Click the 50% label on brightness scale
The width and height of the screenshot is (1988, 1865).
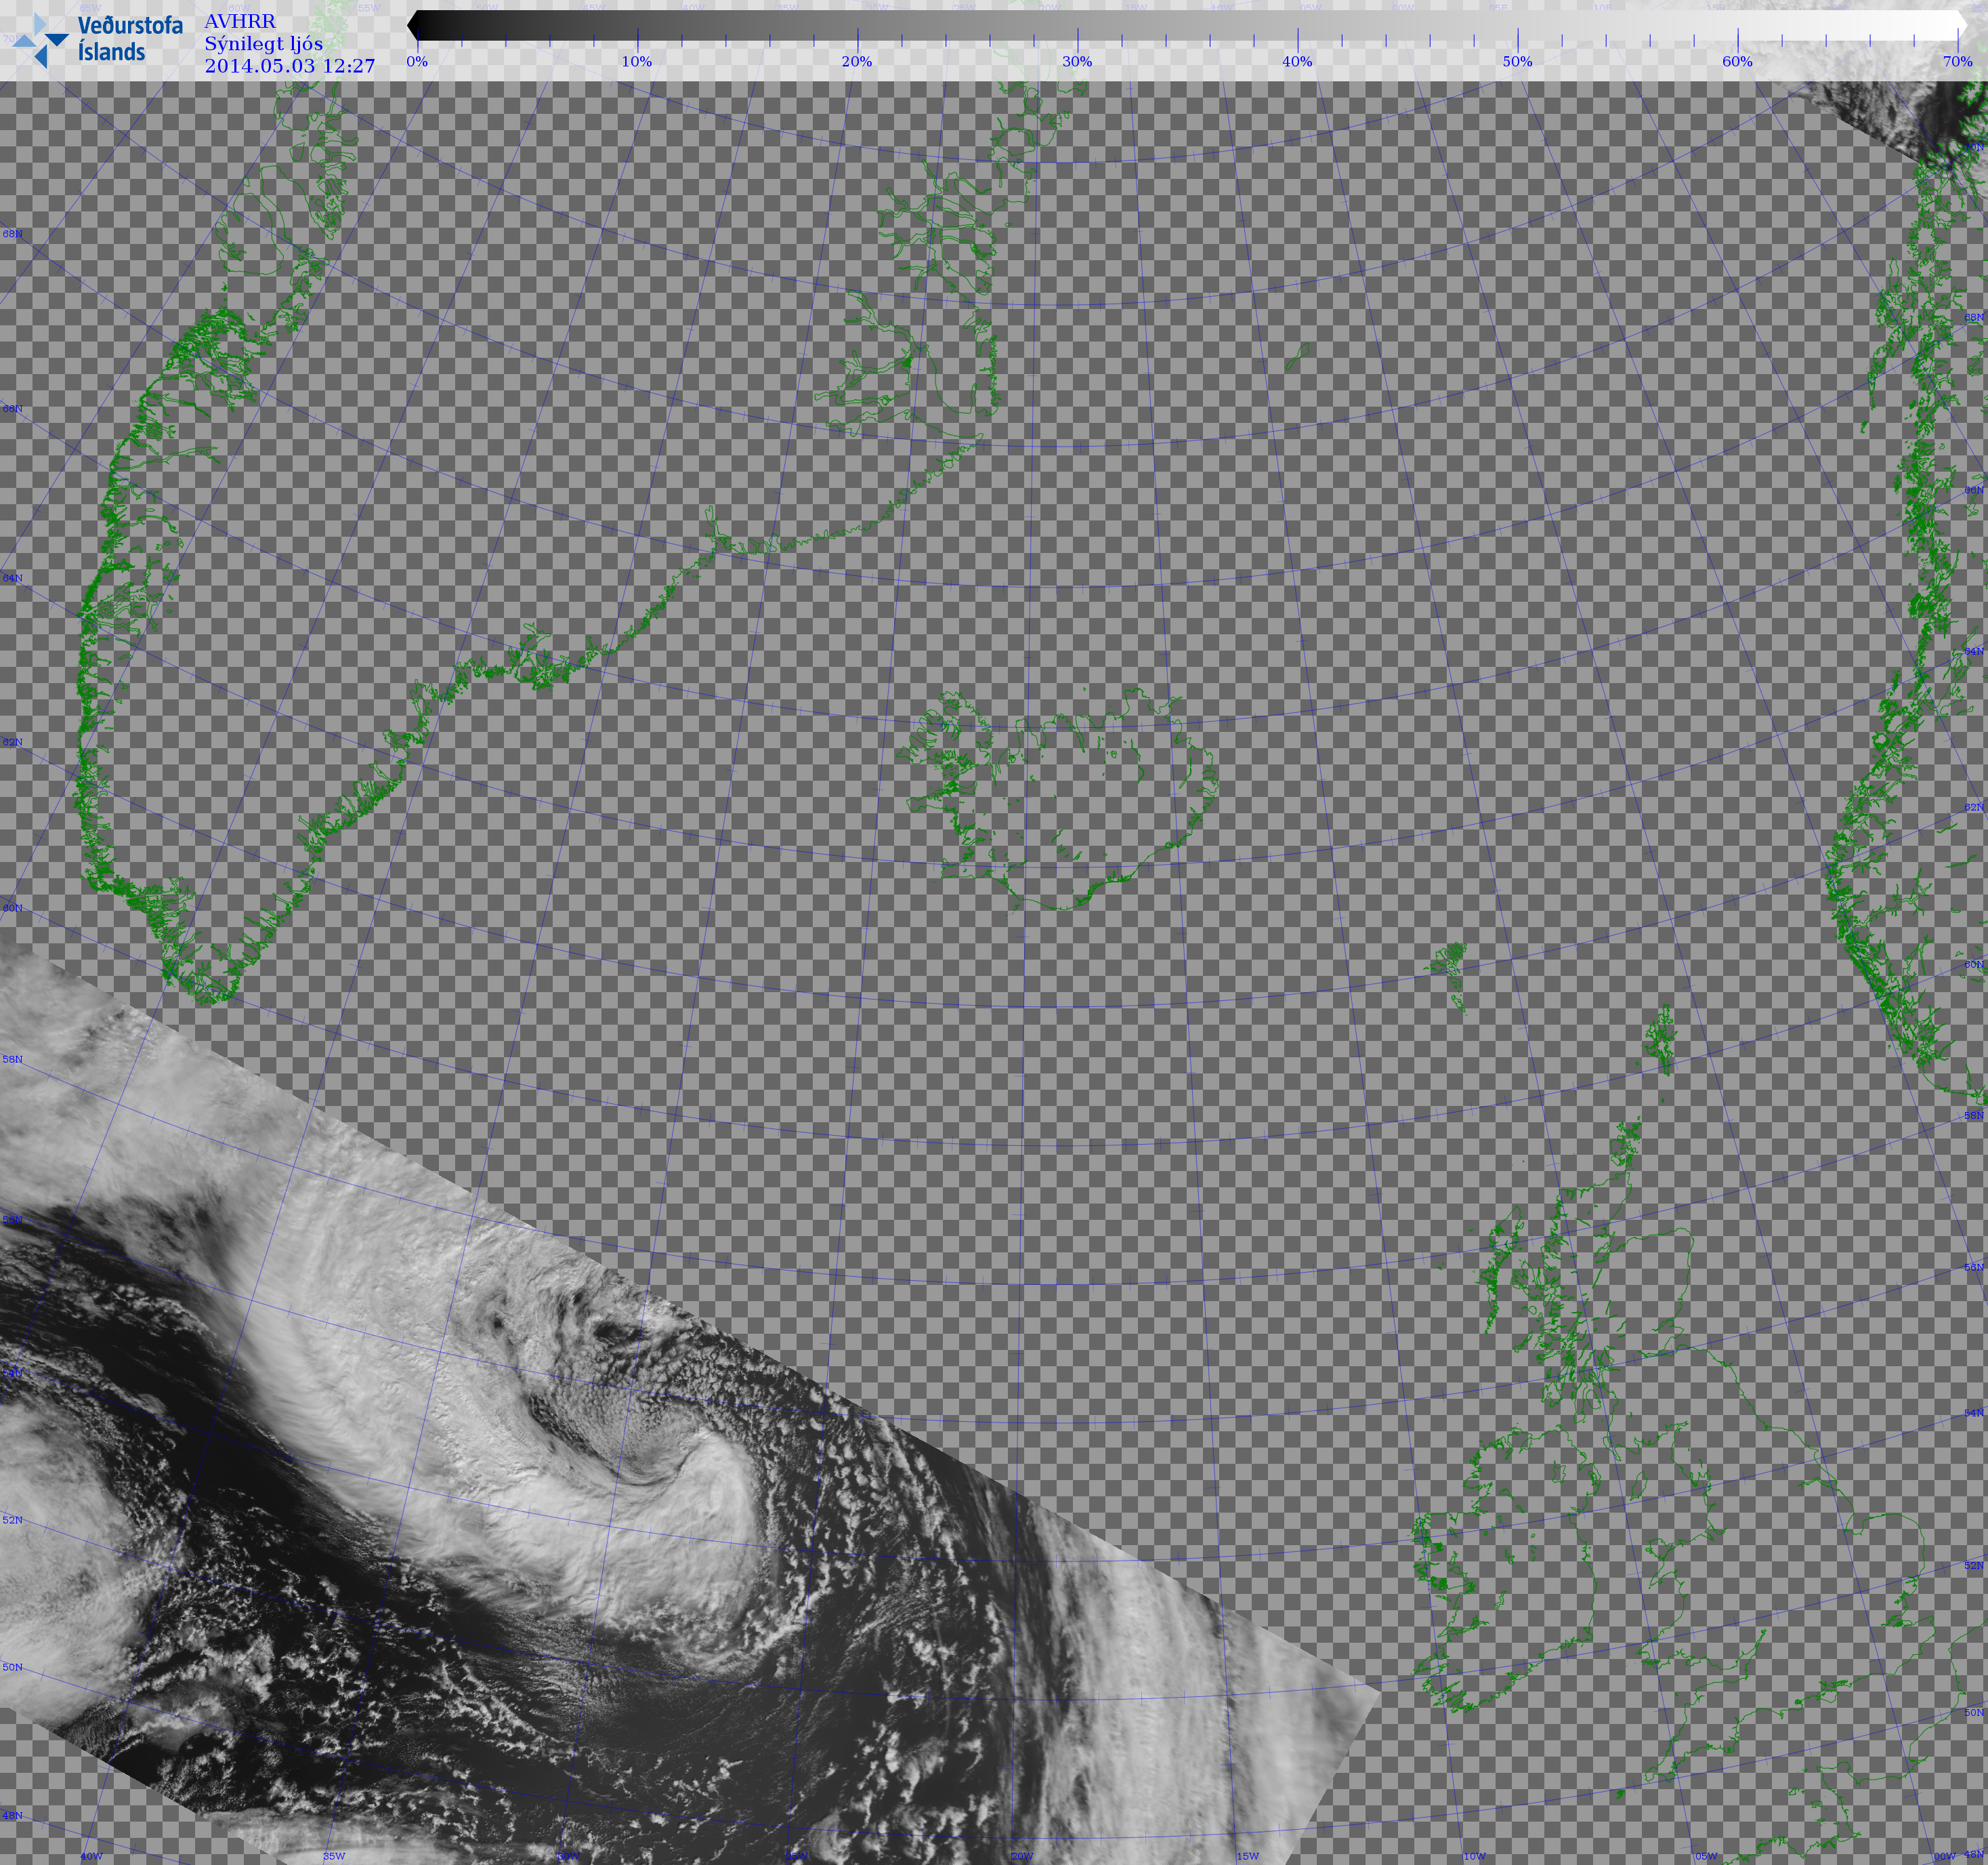tap(1517, 61)
